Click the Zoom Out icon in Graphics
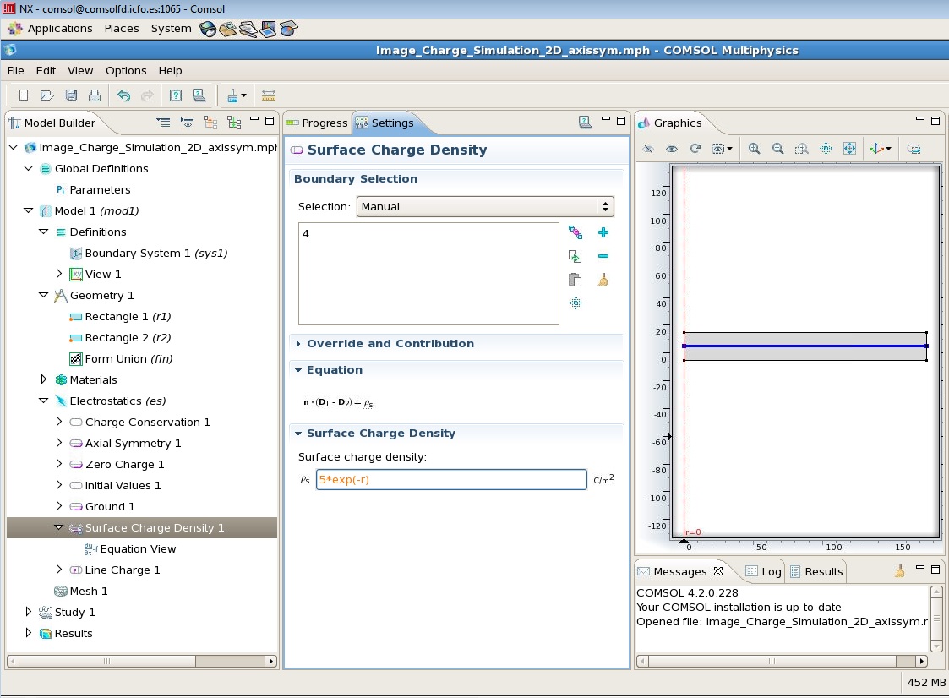The width and height of the screenshot is (949, 698). click(x=777, y=149)
